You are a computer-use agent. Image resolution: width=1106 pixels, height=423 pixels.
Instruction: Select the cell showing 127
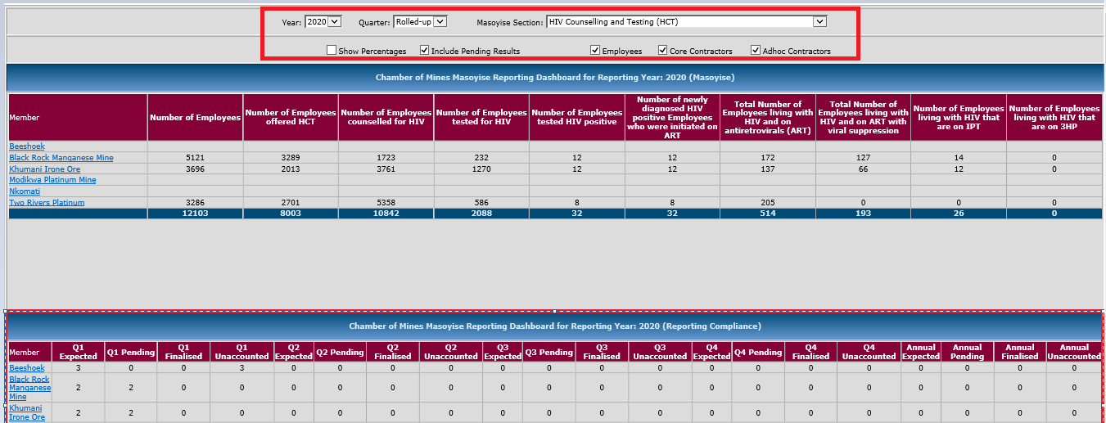864,157
